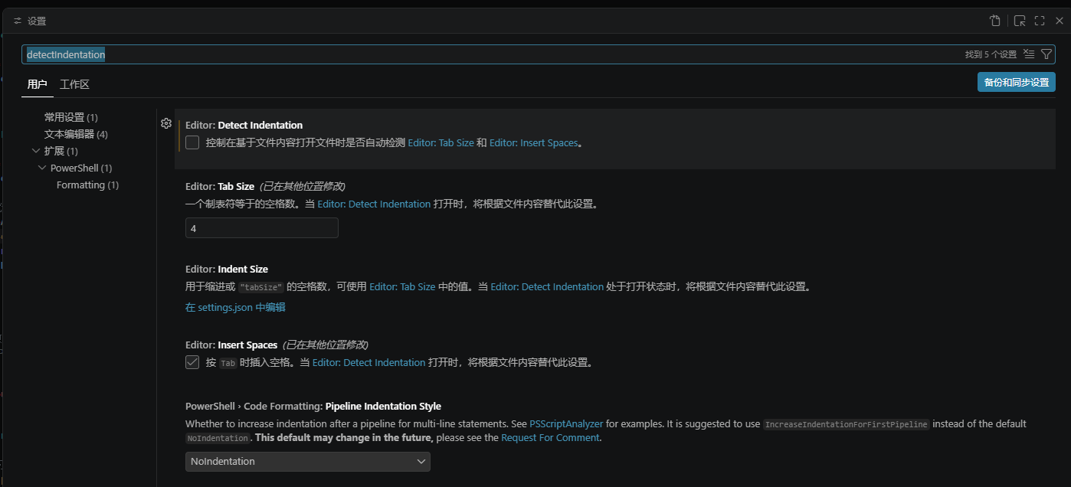Open the settings filter funnel
Viewport: 1071px width, 487px height.
(x=1046, y=54)
